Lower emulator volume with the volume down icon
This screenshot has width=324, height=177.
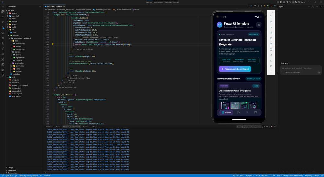click(x=271, y=27)
